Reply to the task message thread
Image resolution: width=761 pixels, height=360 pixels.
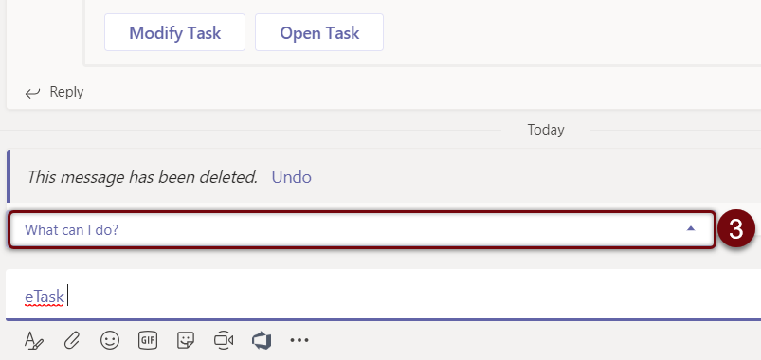pos(54,92)
